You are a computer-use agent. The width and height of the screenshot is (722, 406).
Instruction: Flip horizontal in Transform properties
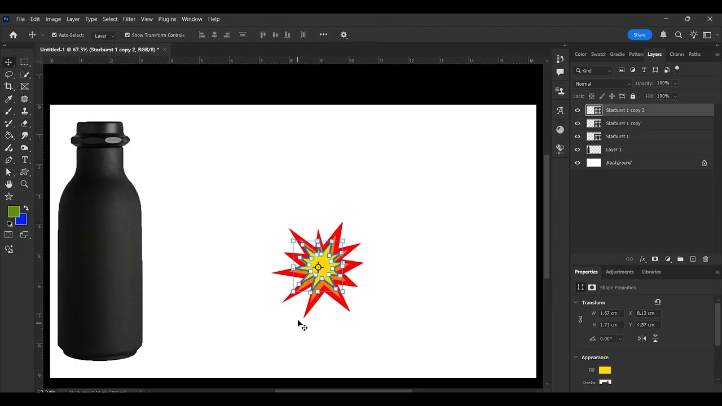pos(642,338)
